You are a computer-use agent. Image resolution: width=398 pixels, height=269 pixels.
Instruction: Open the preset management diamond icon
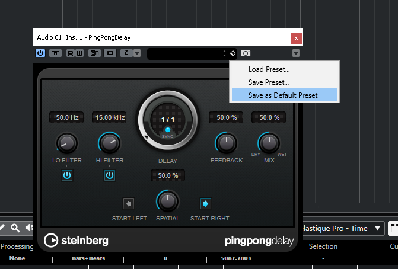[233, 53]
